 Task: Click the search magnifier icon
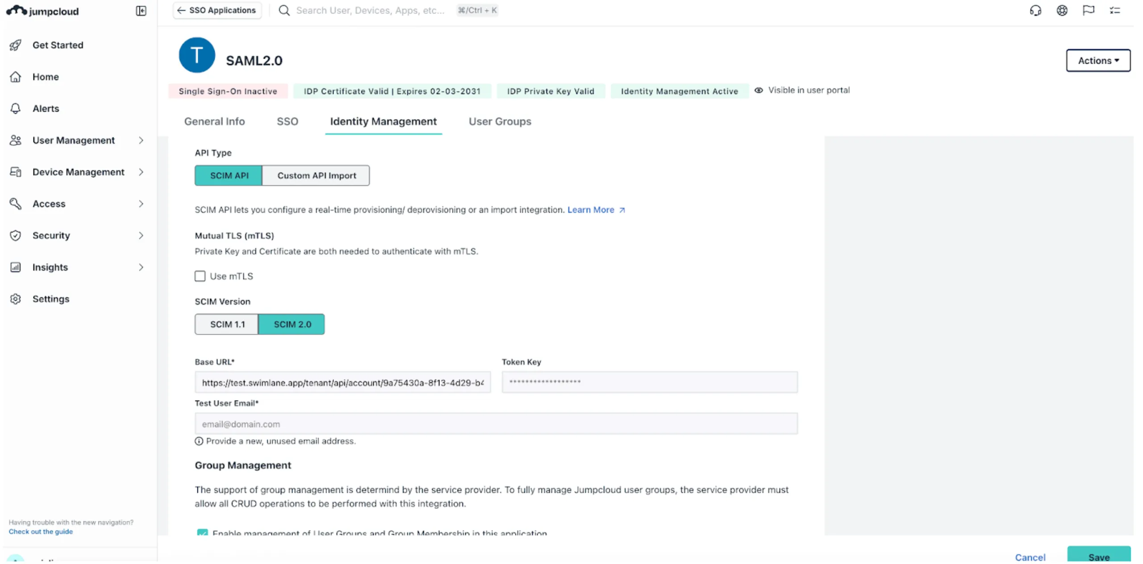click(284, 10)
